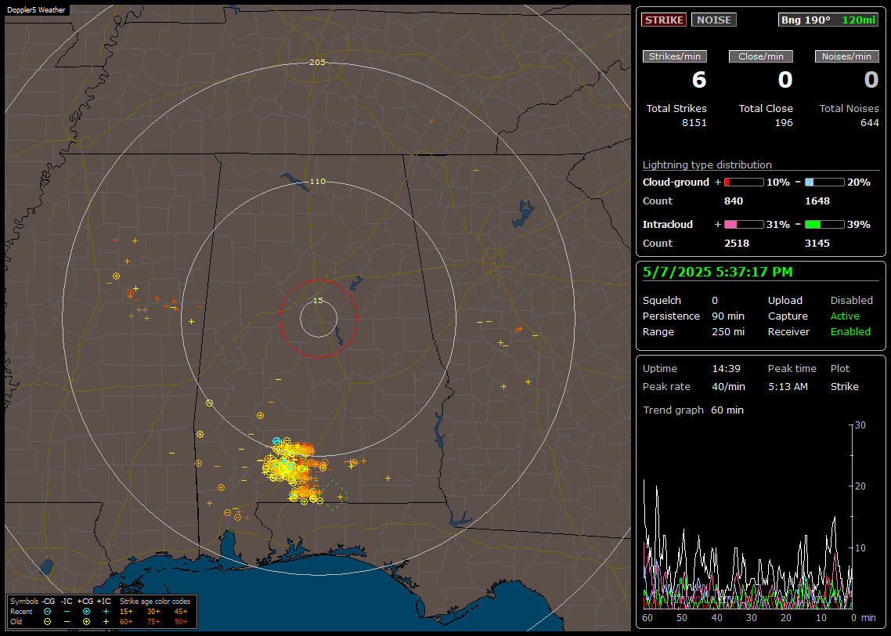Click the red positive cloud-ground 10% bar
The image size is (891, 636).
pos(744,182)
